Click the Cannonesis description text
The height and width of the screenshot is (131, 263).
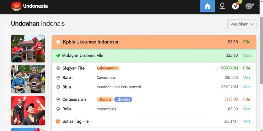(x=106, y=78)
